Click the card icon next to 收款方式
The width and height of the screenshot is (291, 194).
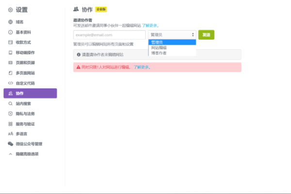[x=10, y=42]
